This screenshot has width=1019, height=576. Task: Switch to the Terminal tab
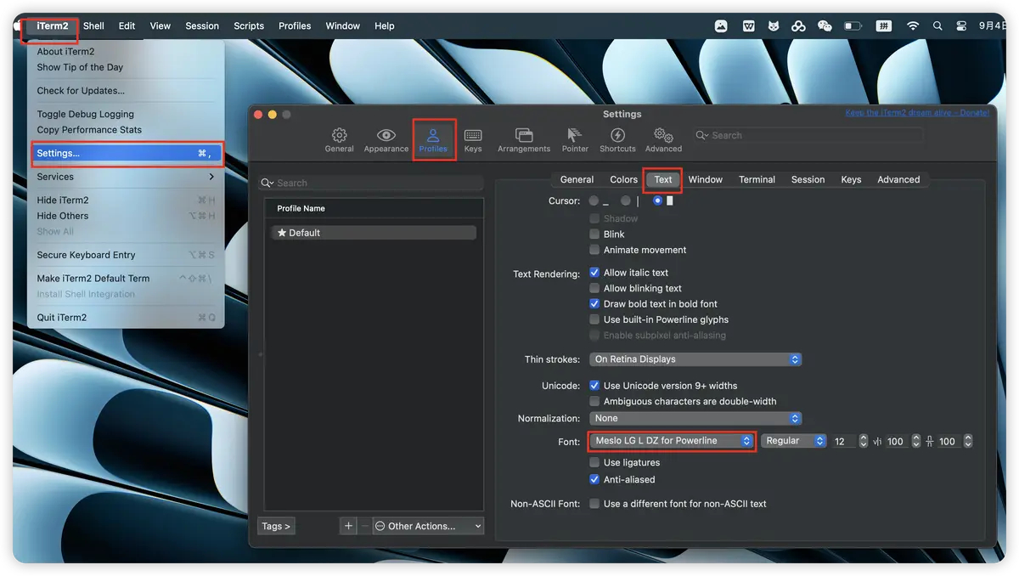757,179
